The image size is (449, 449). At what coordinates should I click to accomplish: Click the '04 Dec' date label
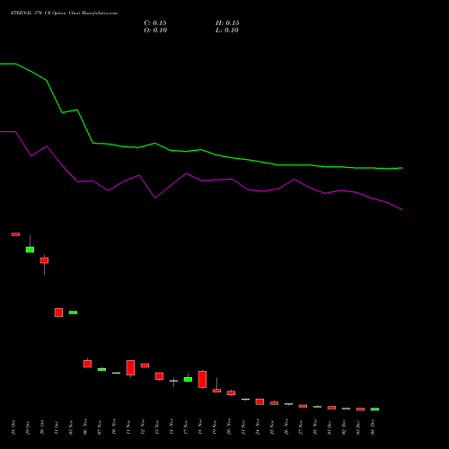(373, 427)
